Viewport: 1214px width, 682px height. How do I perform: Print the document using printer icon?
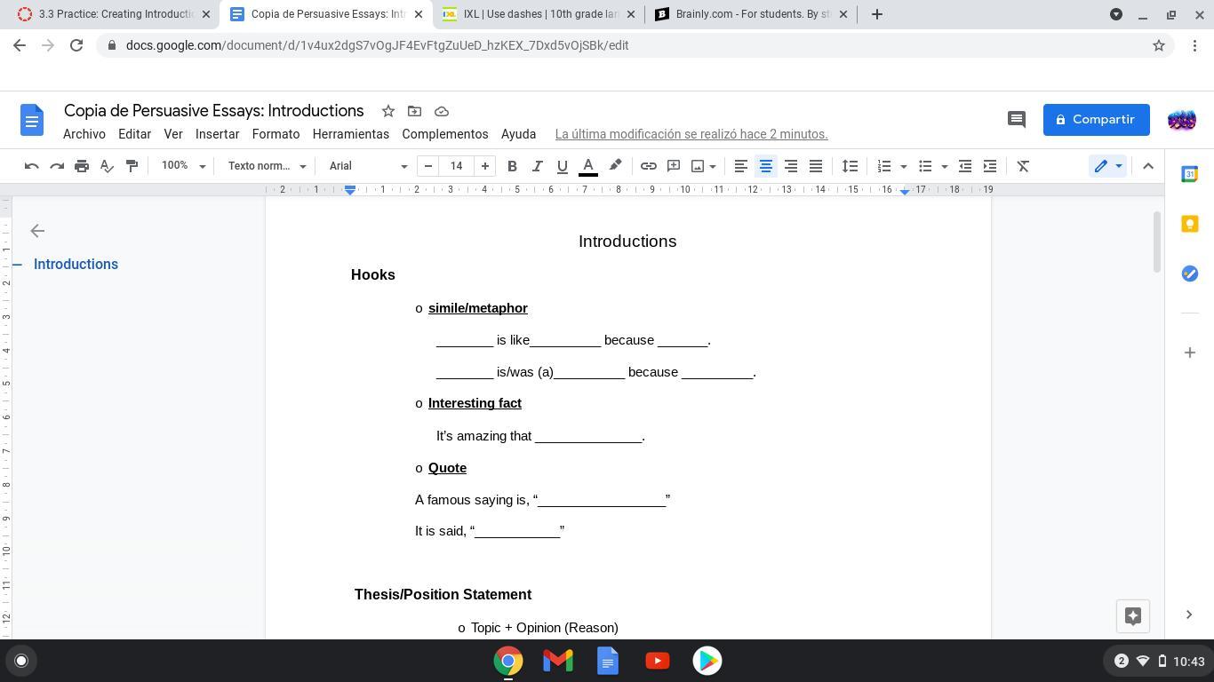point(82,166)
